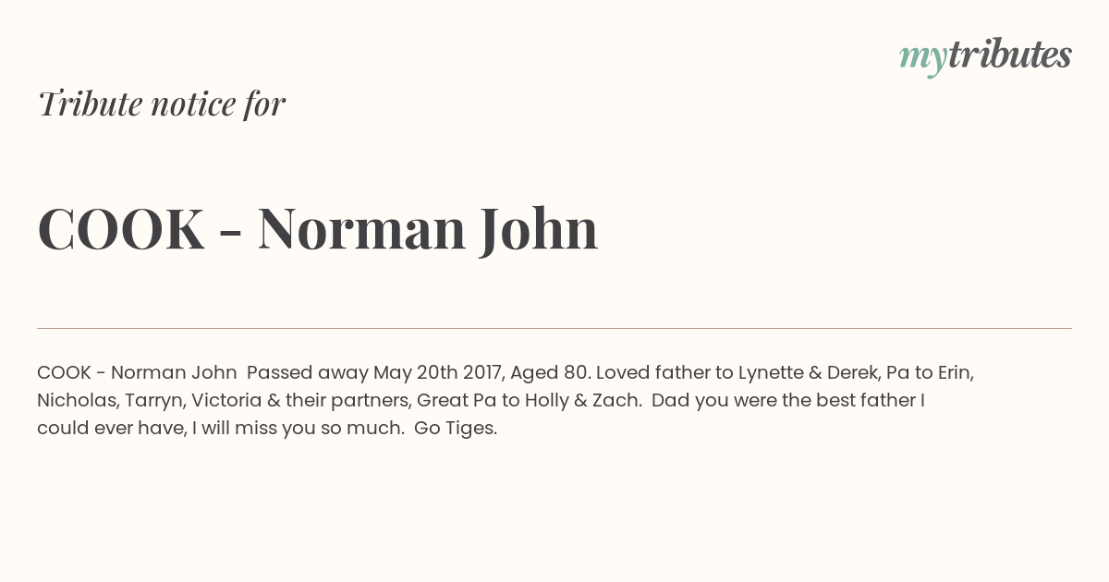Click the "Pa to Erin" text
This screenshot has width=1109, height=582.
pyautogui.click(x=930, y=373)
